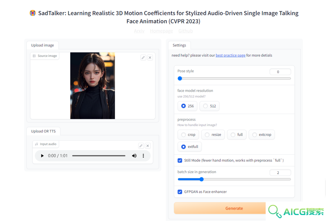Adjust the Pose style slider
326x221 pixels.
pos(234,78)
